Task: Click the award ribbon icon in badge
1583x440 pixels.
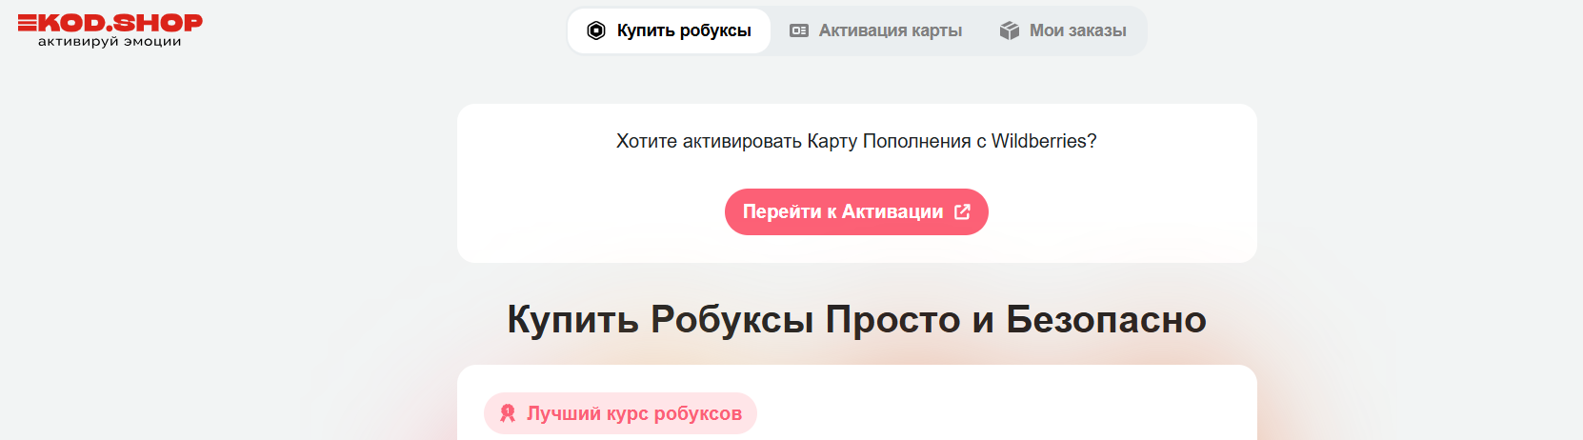Action: pyautogui.click(x=508, y=413)
